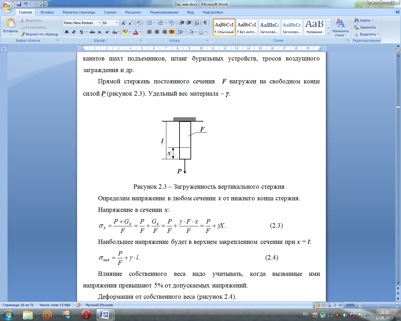Click Replace (Заменить) button
Viewport: 401px width, 321px height.
[365, 27]
